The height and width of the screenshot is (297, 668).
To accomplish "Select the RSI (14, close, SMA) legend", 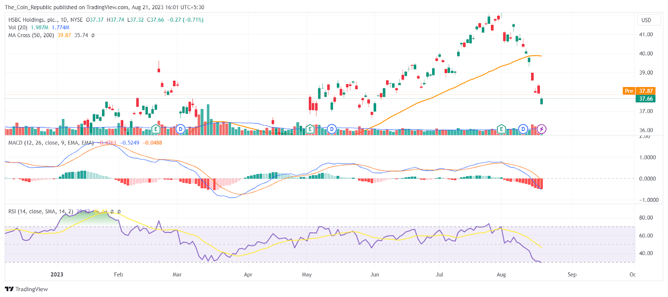I will click(x=40, y=212).
